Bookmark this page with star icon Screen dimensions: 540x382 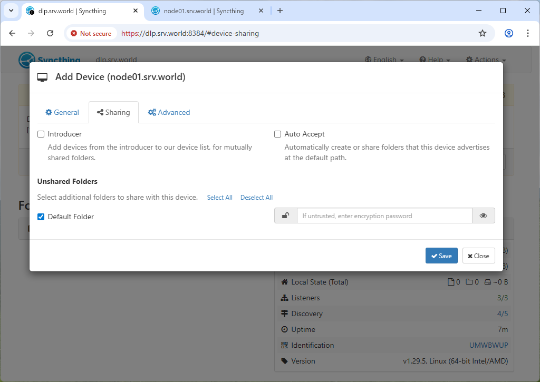click(482, 33)
